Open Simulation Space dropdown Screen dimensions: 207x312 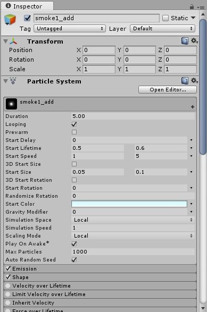[133, 220]
